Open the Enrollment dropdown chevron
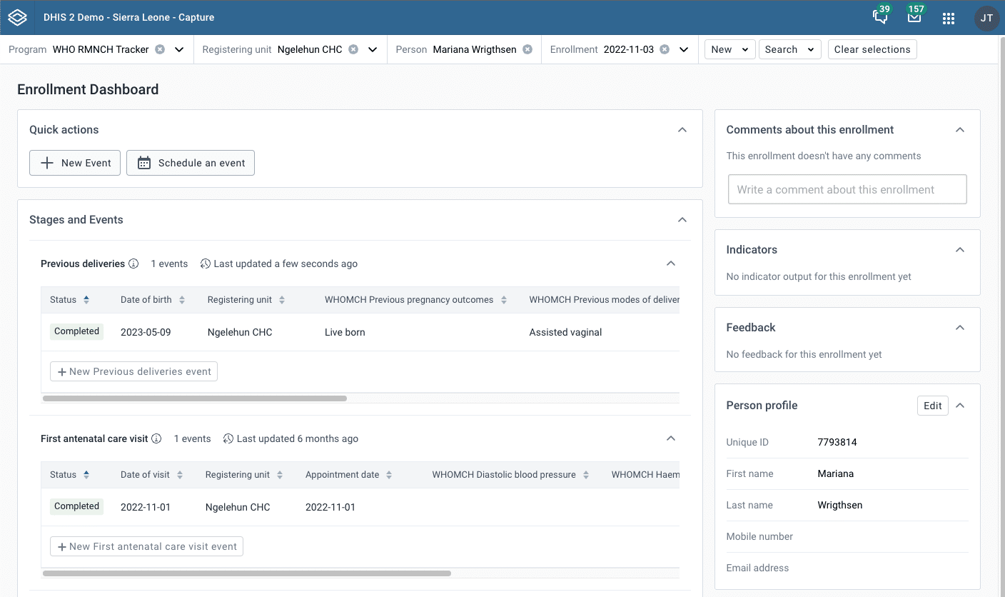The image size is (1005, 597). 684,50
